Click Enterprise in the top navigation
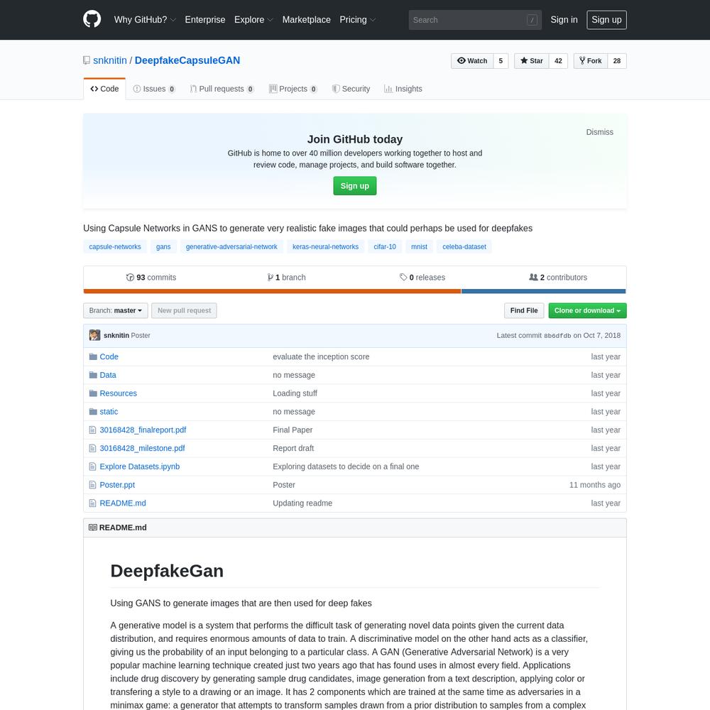The height and width of the screenshot is (710, 710). (204, 20)
